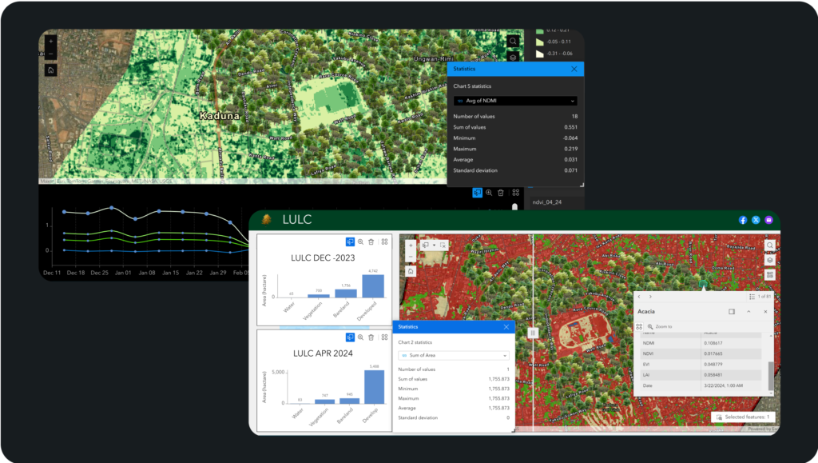
Task: Collapse the Acacia popup with the chevron
Action: tap(749, 311)
